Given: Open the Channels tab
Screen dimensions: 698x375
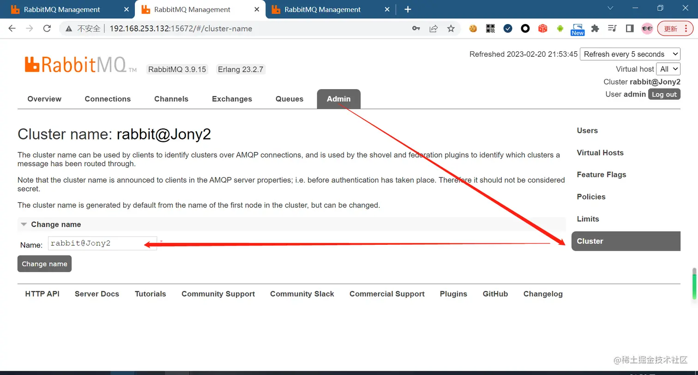Looking at the screenshot, I should [x=171, y=99].
